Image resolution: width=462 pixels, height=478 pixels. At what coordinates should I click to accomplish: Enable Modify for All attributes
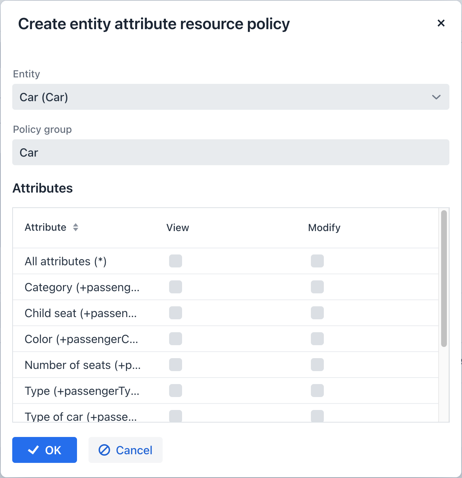coord(317,261)
